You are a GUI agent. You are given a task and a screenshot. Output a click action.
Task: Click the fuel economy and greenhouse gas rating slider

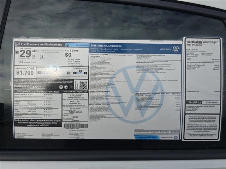[x=54, y=73]
